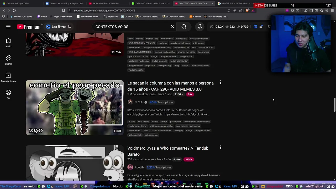Open Thumbs Up - Stand... bookmark

[22, 17]
